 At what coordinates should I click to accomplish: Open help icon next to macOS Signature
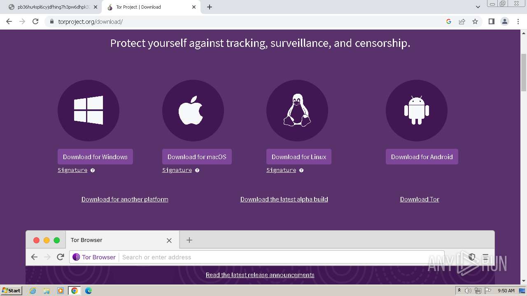197,170
